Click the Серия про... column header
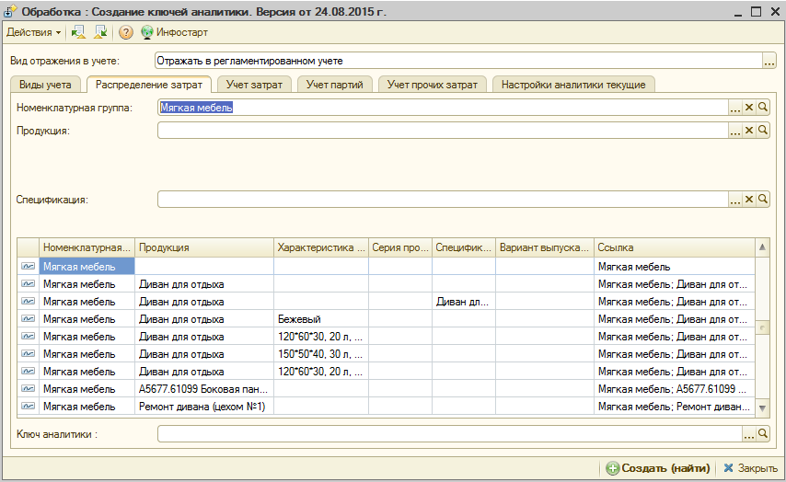 (400, 247)
